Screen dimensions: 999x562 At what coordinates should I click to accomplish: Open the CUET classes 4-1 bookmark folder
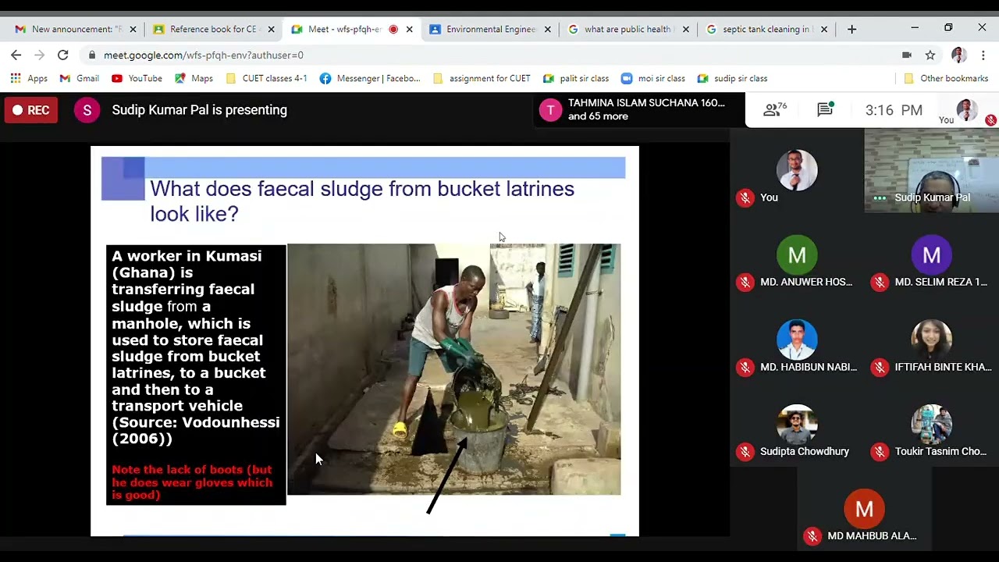266,78
